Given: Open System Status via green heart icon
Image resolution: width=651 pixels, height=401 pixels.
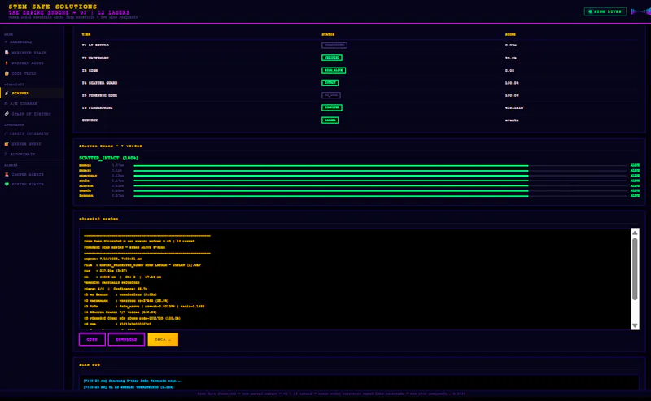Looking at the screenshot, I should 7,185.
